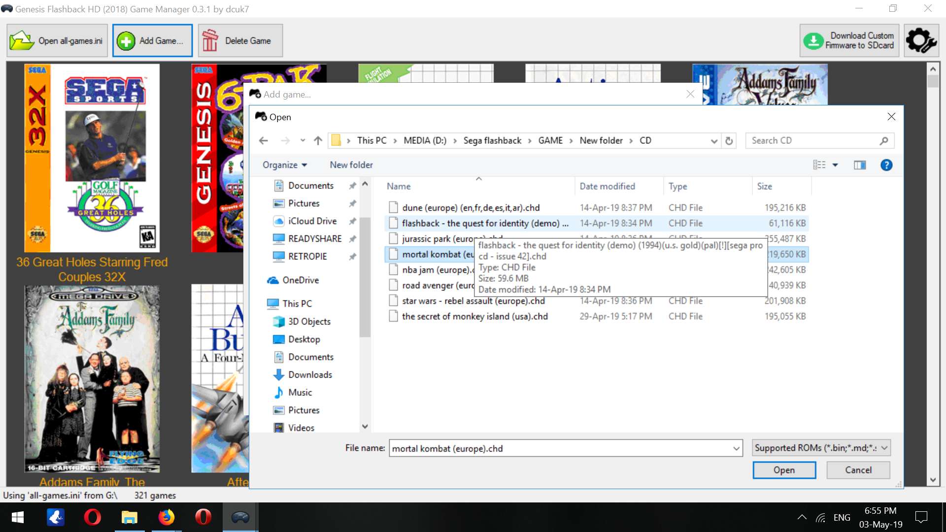Open Help with the question mark icon
Image resolution: width=946 pixels, height=532 pixels.
[x=886, y=165]
